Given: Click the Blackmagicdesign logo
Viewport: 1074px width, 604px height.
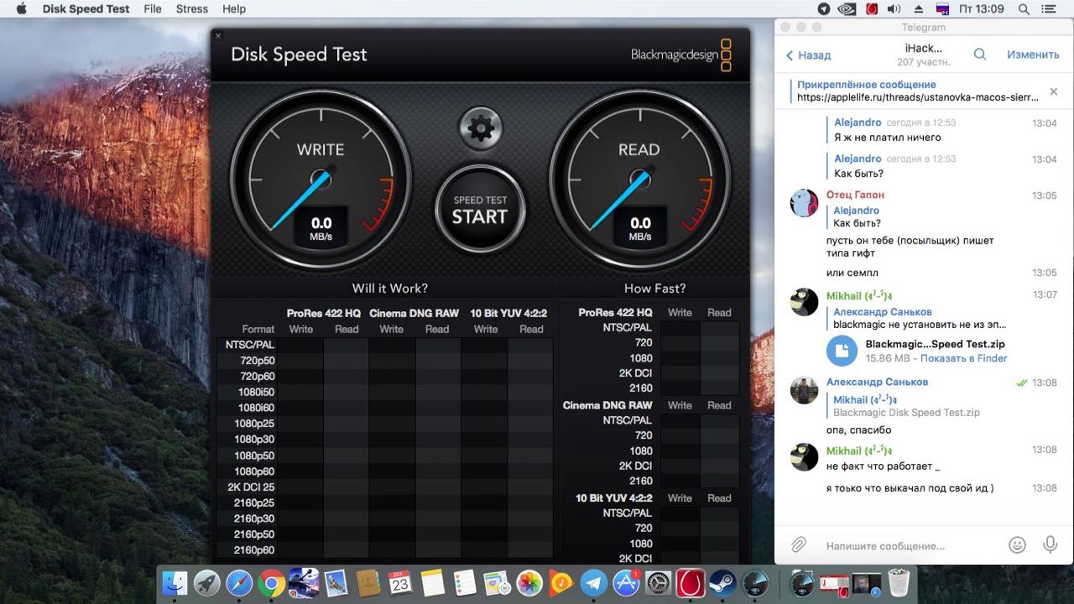Looking at the screenshot, I should click(x=681, y=55).
